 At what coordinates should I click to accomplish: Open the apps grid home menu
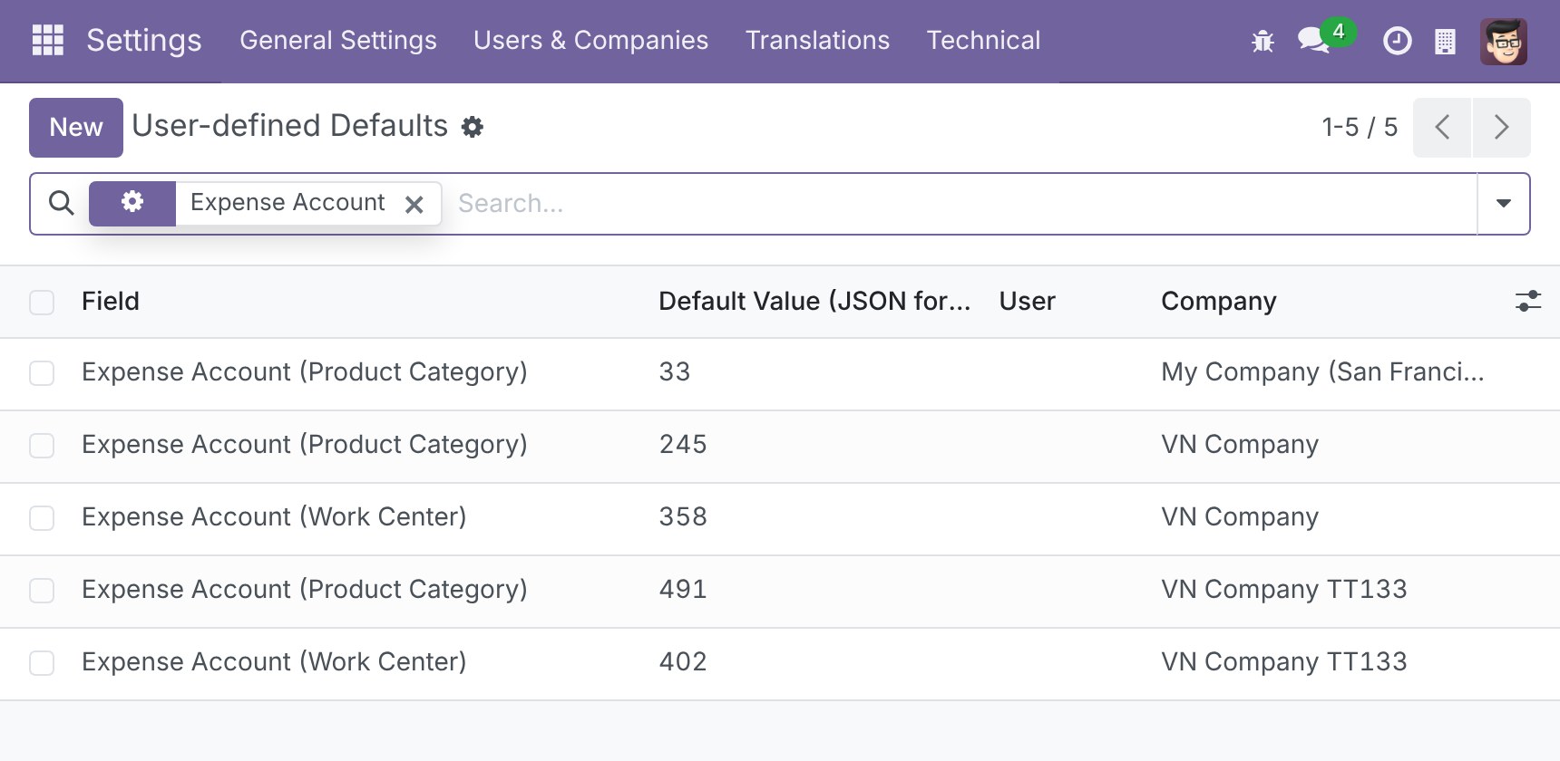(47, 40)
